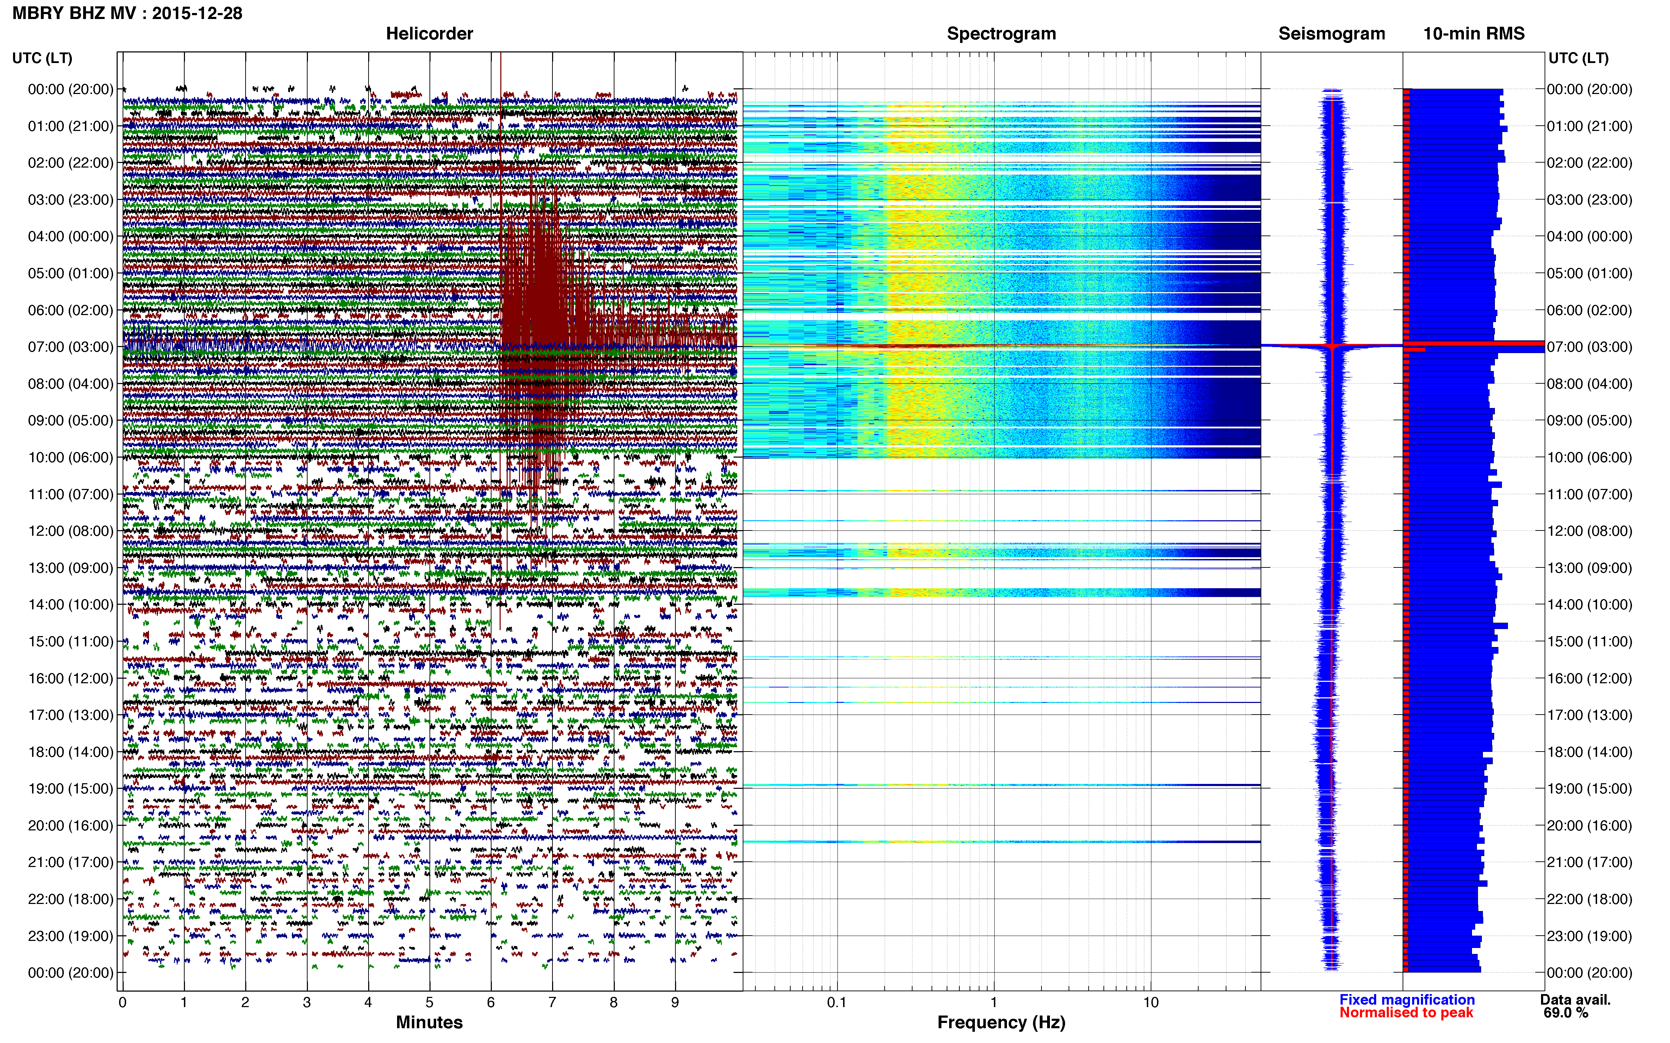The image size is (1670, 1043).
Task: Click the seismogram spike at 07:00
Action: pos(1332,346)
